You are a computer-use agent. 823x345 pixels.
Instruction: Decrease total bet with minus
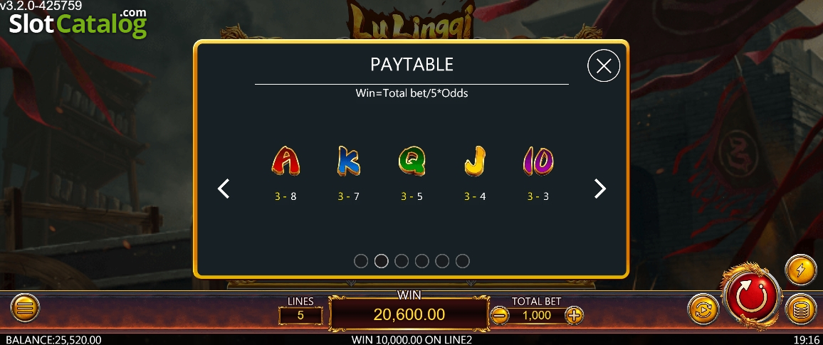[x=500, y=315]
